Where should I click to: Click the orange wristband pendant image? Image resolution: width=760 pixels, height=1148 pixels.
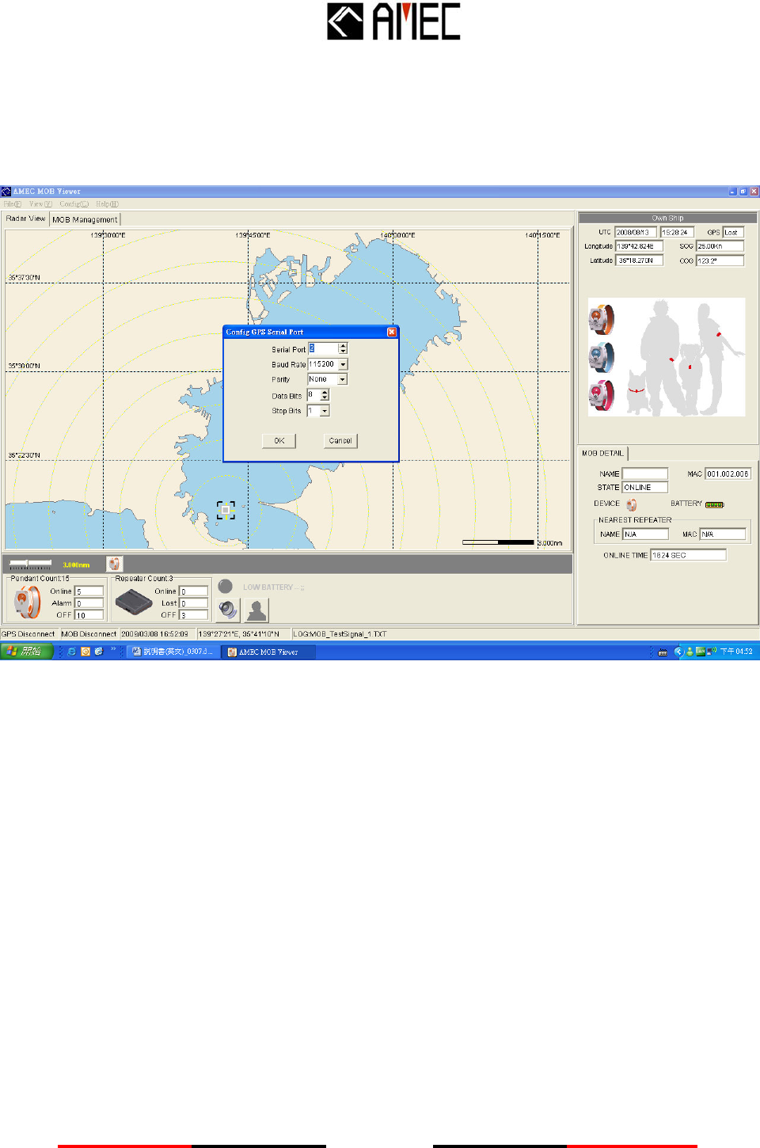(602, 319)
